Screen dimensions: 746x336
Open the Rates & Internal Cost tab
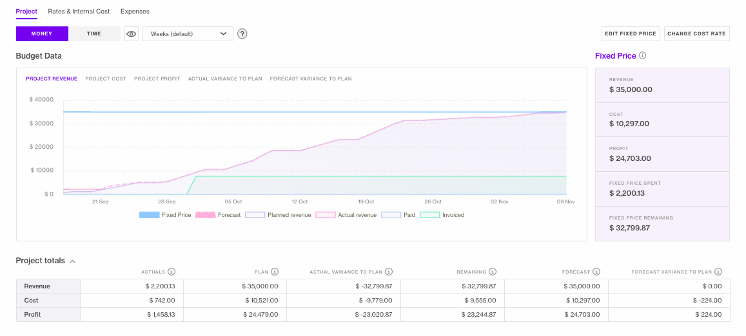pyautogui.click(x=79, y=11)
